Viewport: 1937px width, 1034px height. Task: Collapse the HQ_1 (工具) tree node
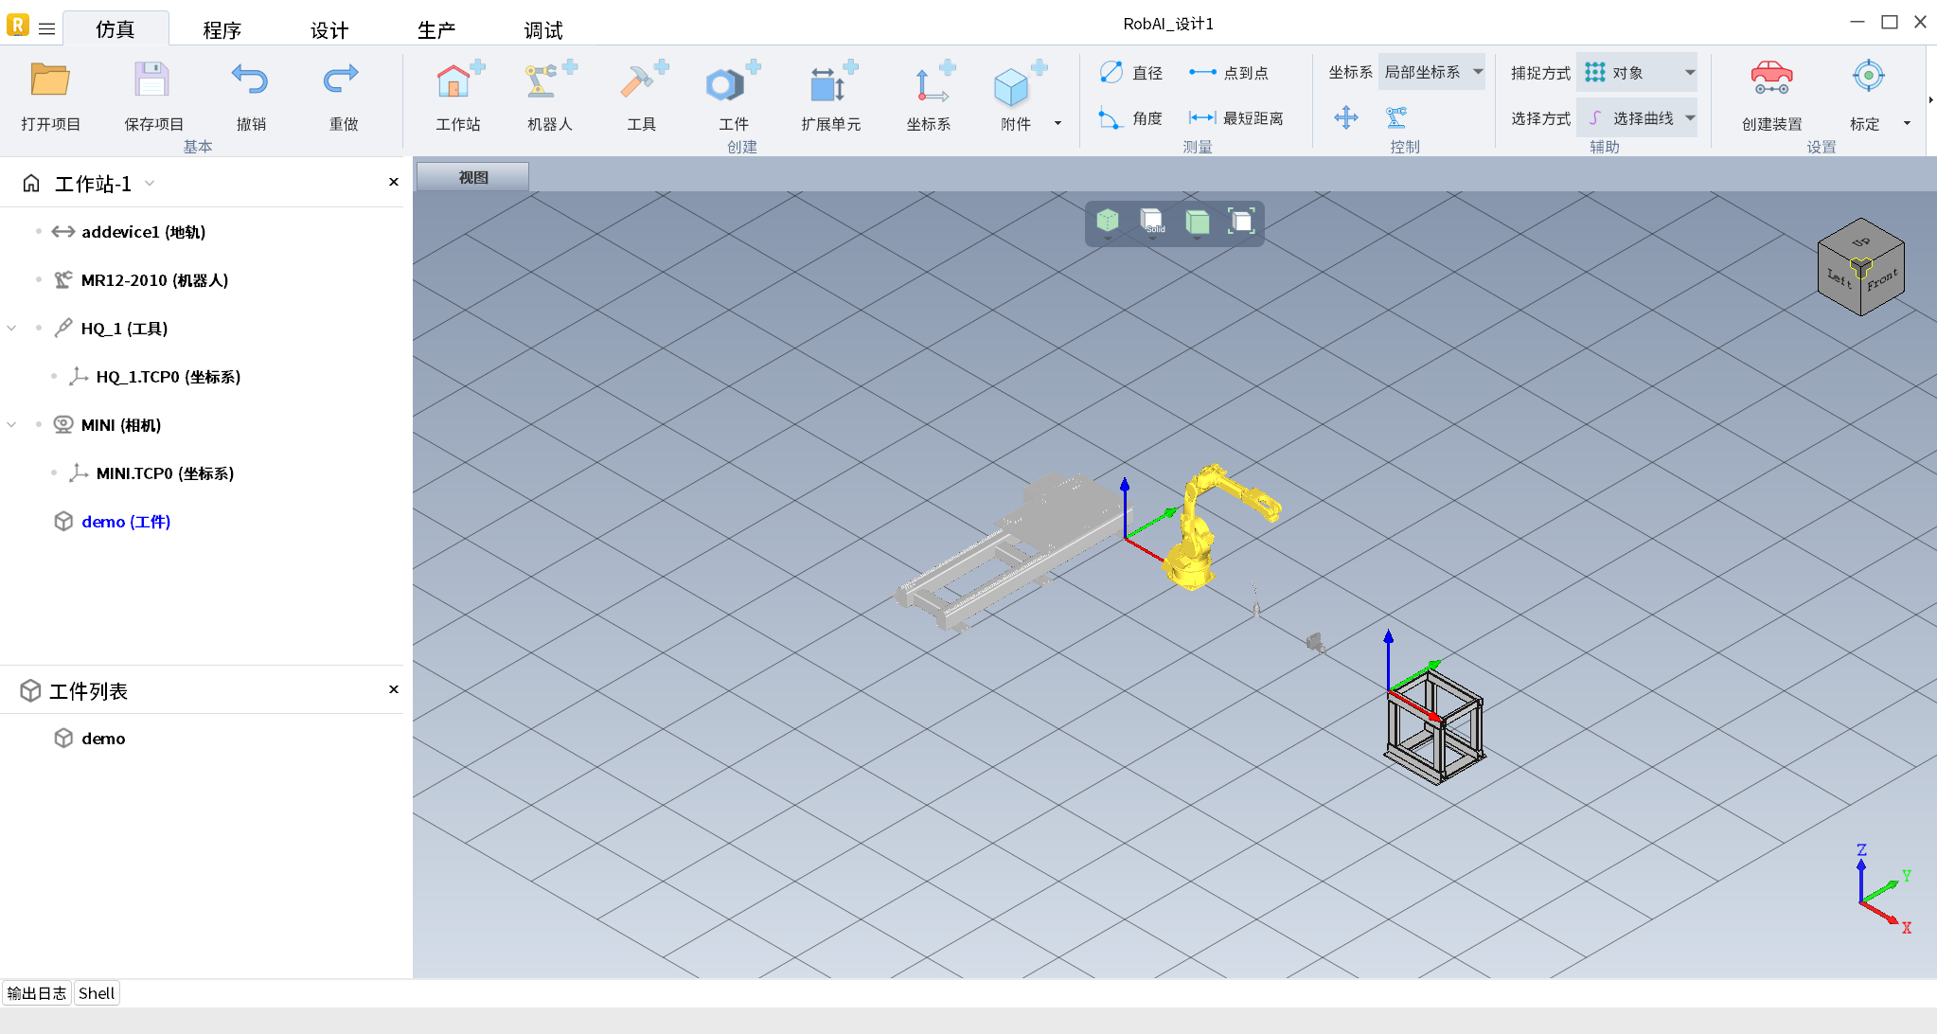point(12,329)
